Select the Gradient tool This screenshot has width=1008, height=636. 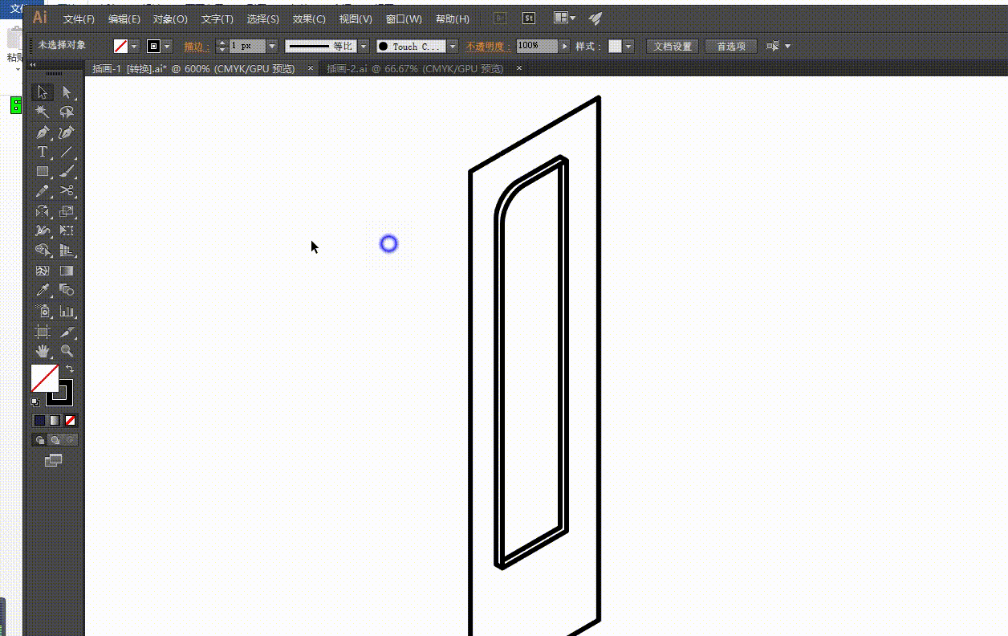tap(67, 271)
